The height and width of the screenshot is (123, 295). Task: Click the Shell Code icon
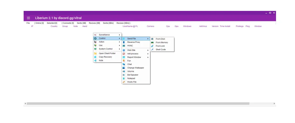pos(152,50)
